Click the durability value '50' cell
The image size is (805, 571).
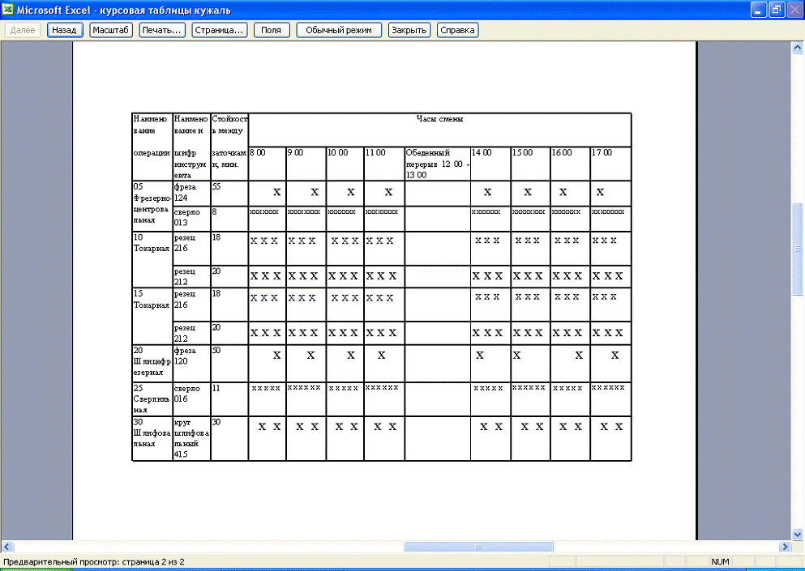coord(229,363)
